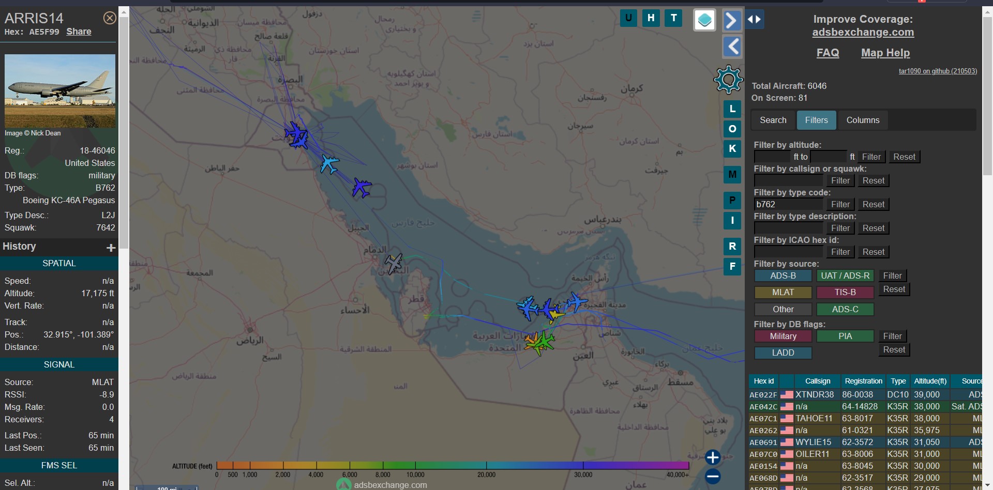Click the T map toggle button
Screen dimensions: 993x490
click(x=673, y=18)
